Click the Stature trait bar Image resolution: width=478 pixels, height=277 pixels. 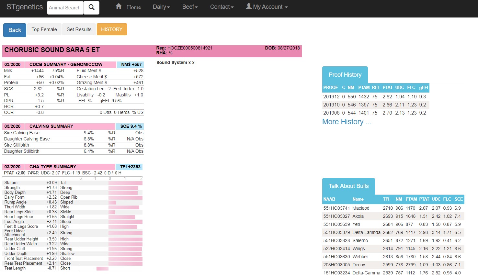[125, 183]
